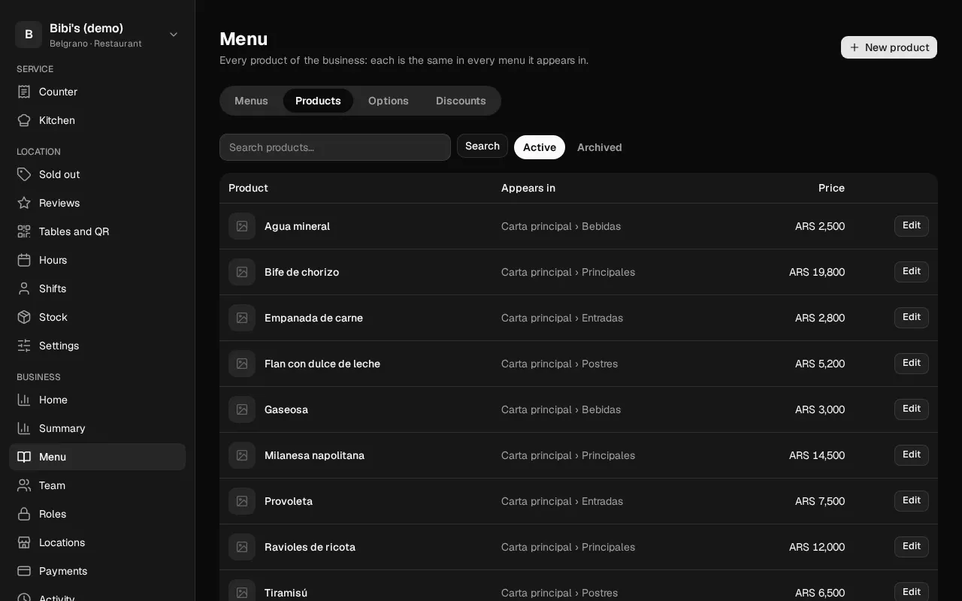Click the Empanada de carne image placeholder

(x=242, y=318)
